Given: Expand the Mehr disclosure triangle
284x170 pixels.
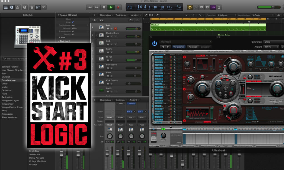Looking at the screenshot, I should point(60,37).
